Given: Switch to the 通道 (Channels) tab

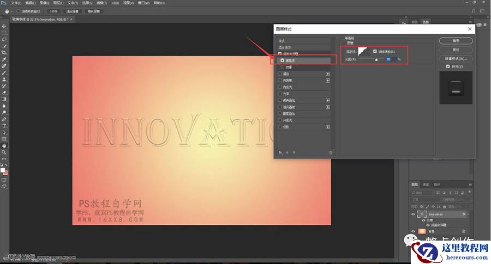Looking at the screenshot, I should [426, 185].
